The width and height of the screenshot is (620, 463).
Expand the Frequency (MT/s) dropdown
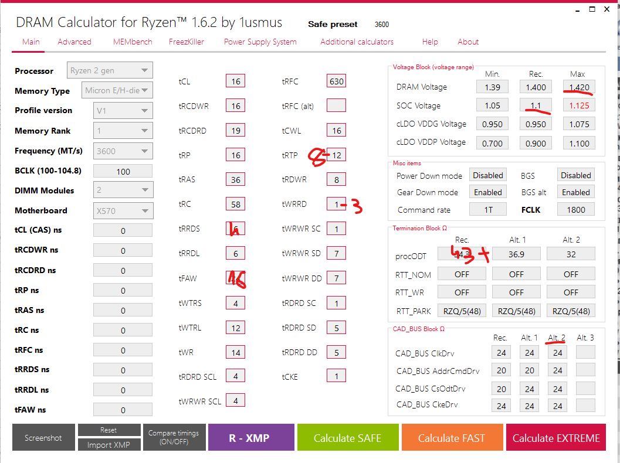pyautogui.click(x=123, y=151)
